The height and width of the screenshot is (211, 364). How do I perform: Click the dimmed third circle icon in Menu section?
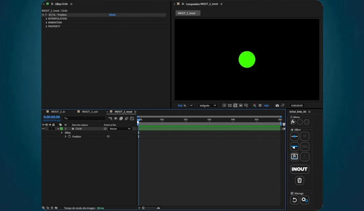[x=307, y=122]
